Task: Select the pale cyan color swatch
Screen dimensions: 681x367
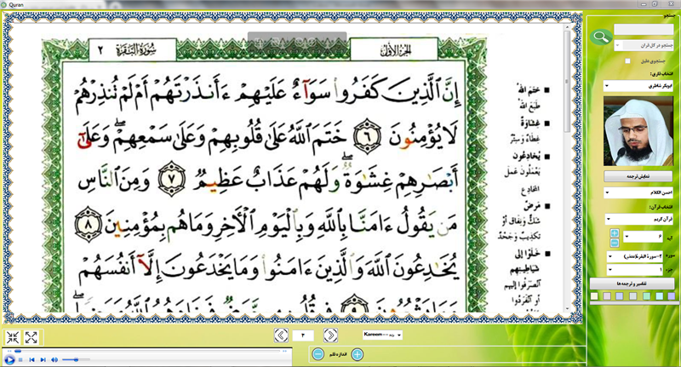Action: tap(660, 296)
